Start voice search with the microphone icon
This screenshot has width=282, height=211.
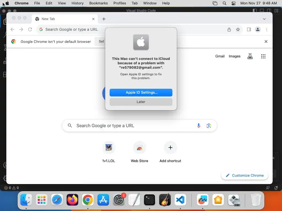(199, 126)
